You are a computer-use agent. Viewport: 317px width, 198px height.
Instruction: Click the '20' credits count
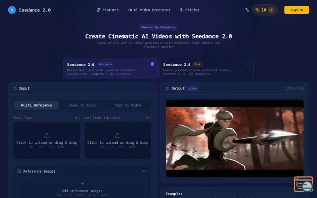click(x=264, y=10)
